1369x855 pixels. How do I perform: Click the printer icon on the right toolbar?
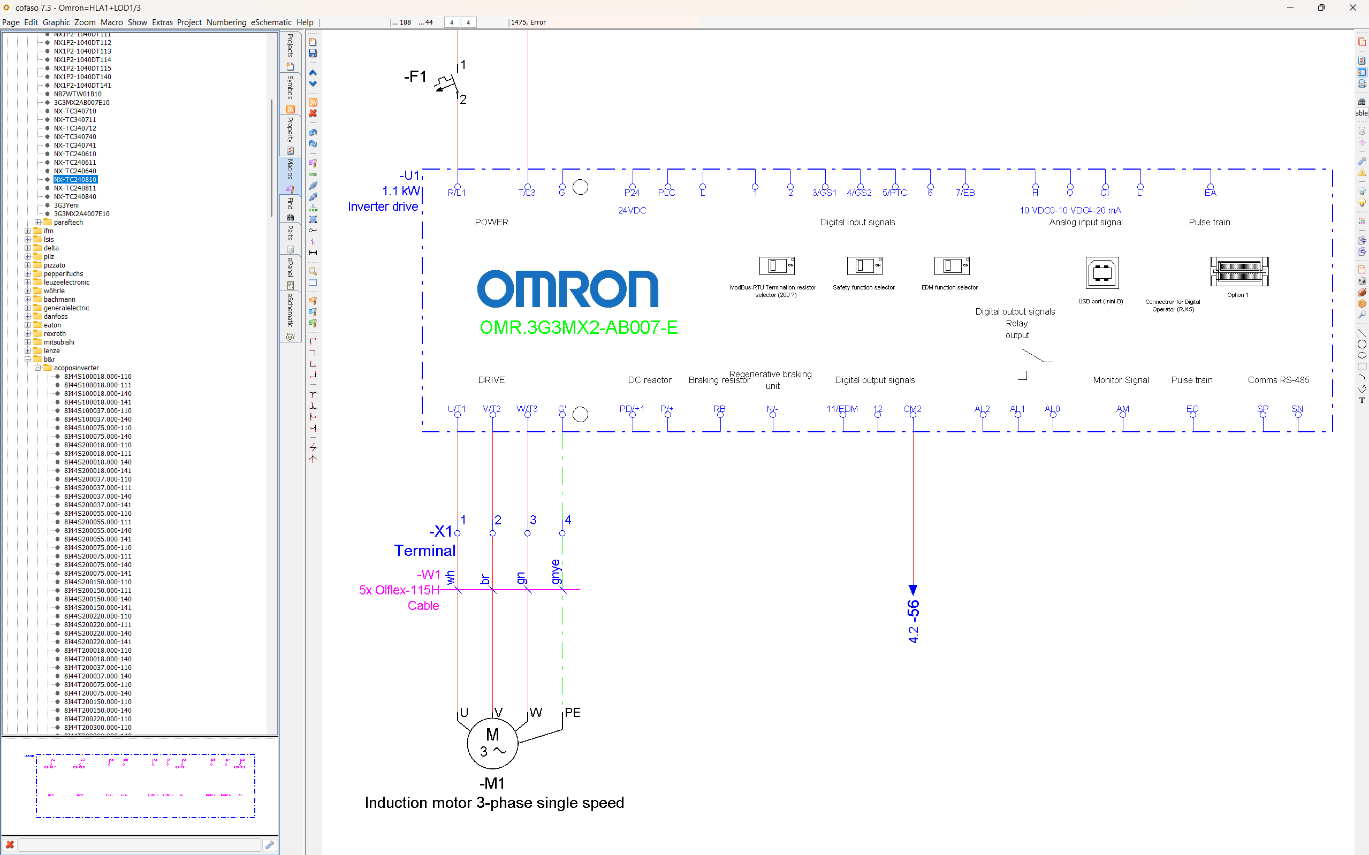tap(1362, 83)
